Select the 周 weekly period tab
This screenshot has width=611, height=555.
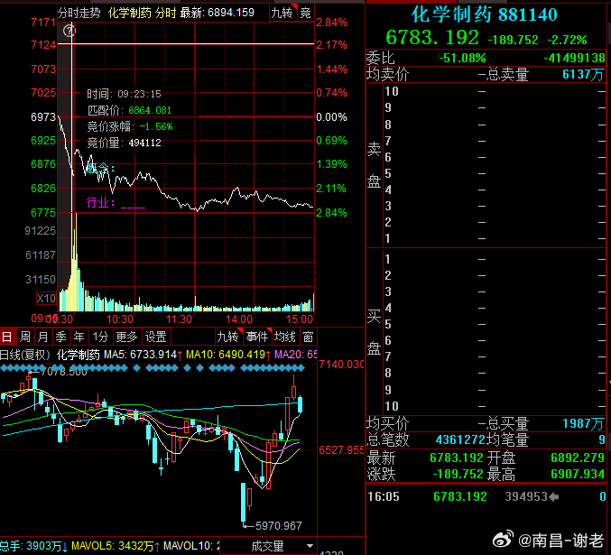pyautogui.click(x=25, y=337)
